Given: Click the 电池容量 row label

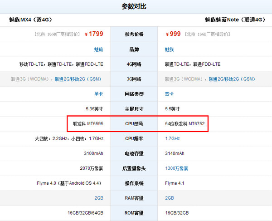Looking at the screenshot, I should [x=134, y=153].
